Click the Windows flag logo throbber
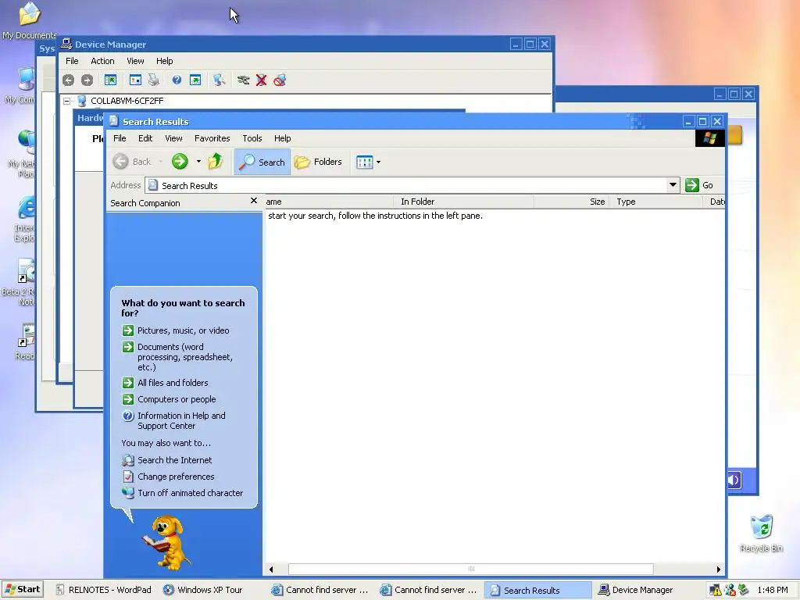 pyautogui.click(x=709, y=138)
